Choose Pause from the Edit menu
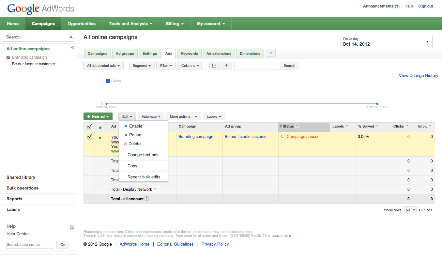442x258 pixels. [x=143, y=135]
